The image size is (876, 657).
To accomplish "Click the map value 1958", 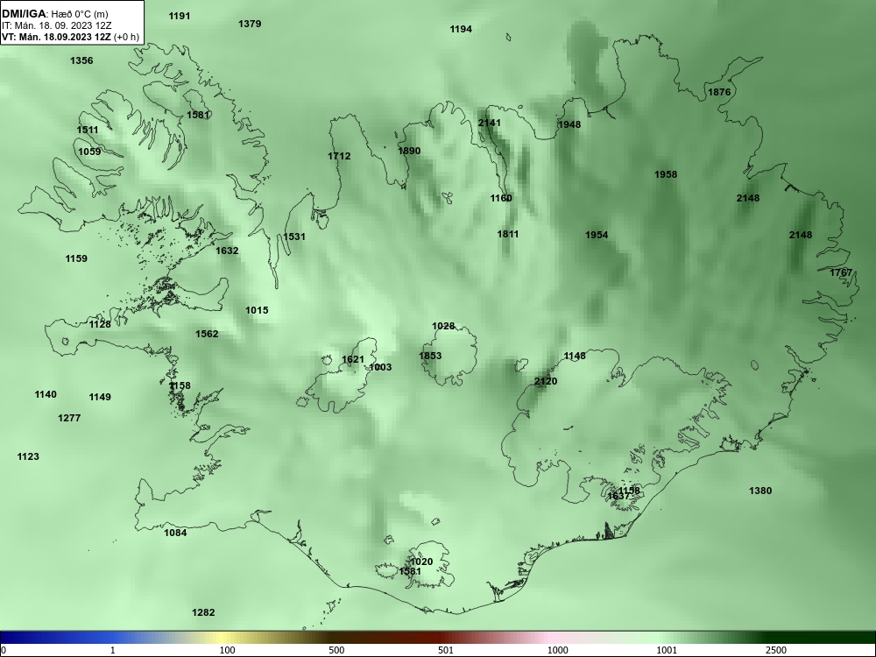I will 666,175.
